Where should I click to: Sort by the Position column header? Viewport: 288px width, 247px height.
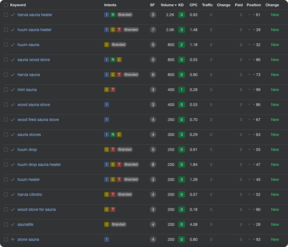[253, 5]
